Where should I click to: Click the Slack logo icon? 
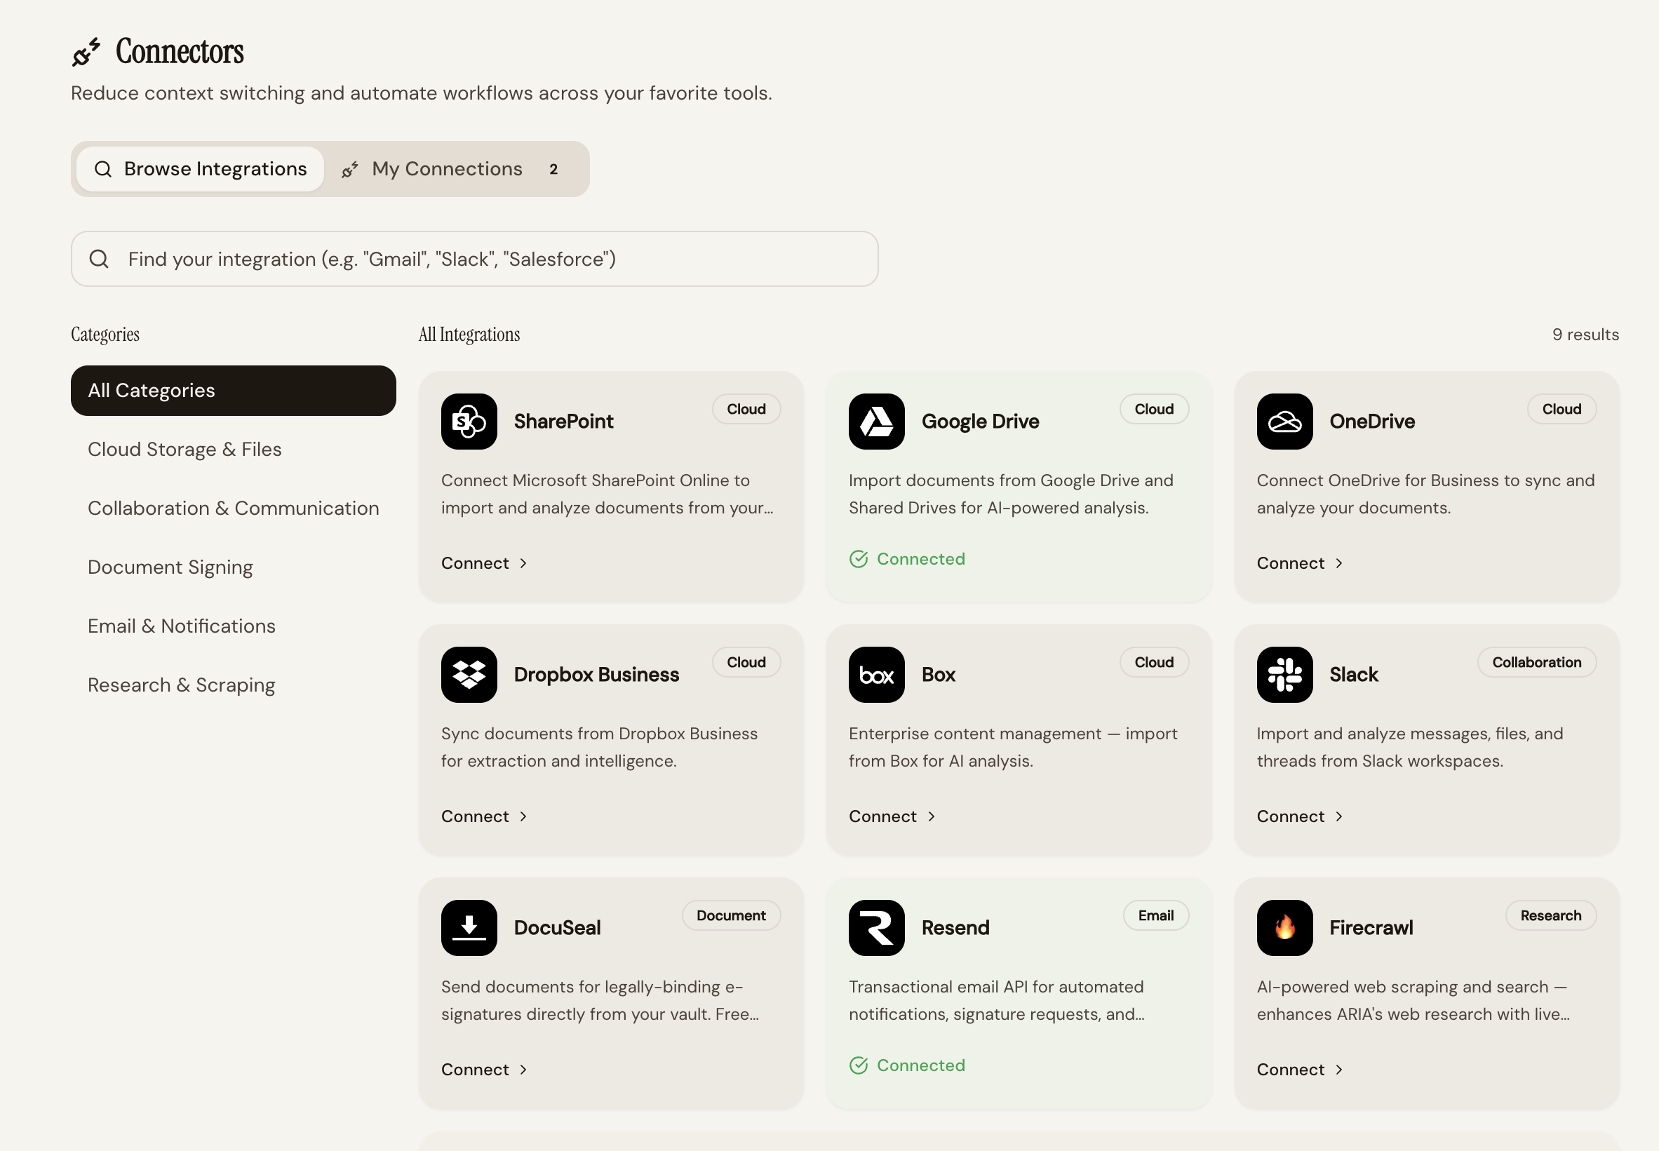click(1284, 674)
